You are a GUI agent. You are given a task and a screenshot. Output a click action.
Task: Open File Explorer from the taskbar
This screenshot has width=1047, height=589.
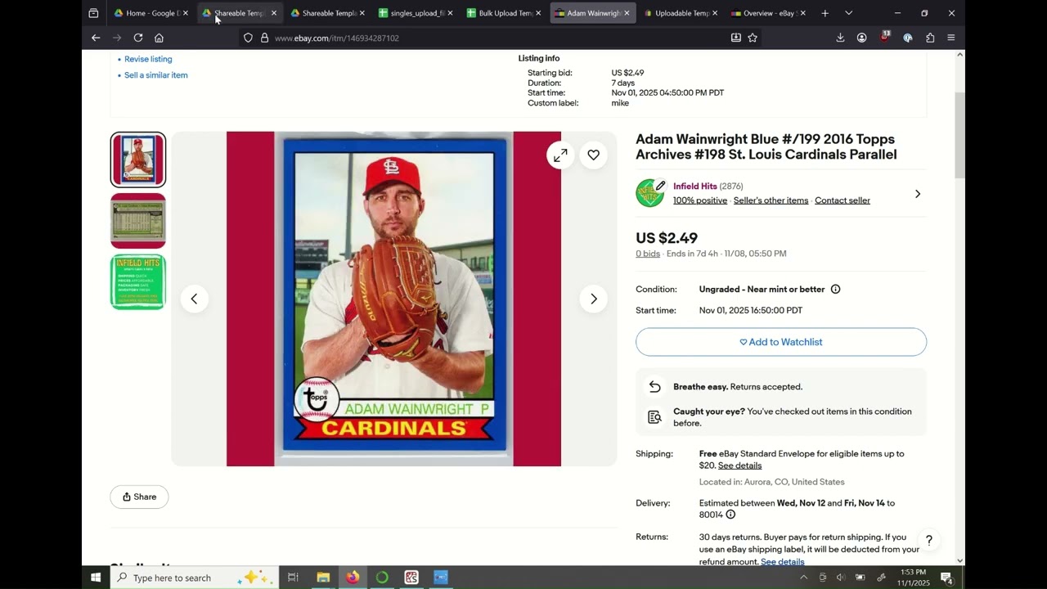point(323,578)
